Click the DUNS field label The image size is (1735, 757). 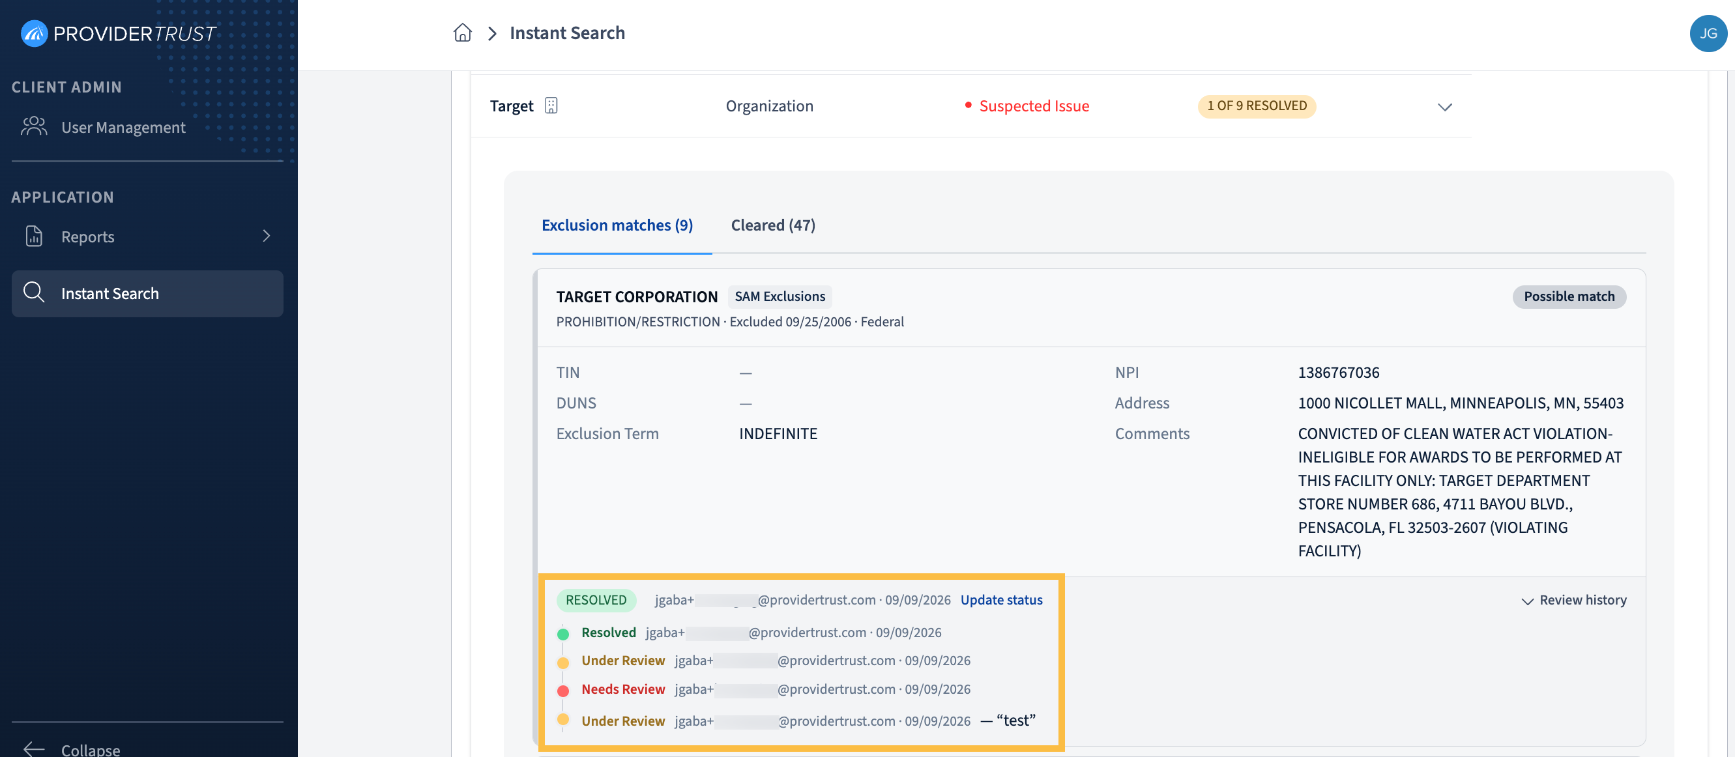576,403
